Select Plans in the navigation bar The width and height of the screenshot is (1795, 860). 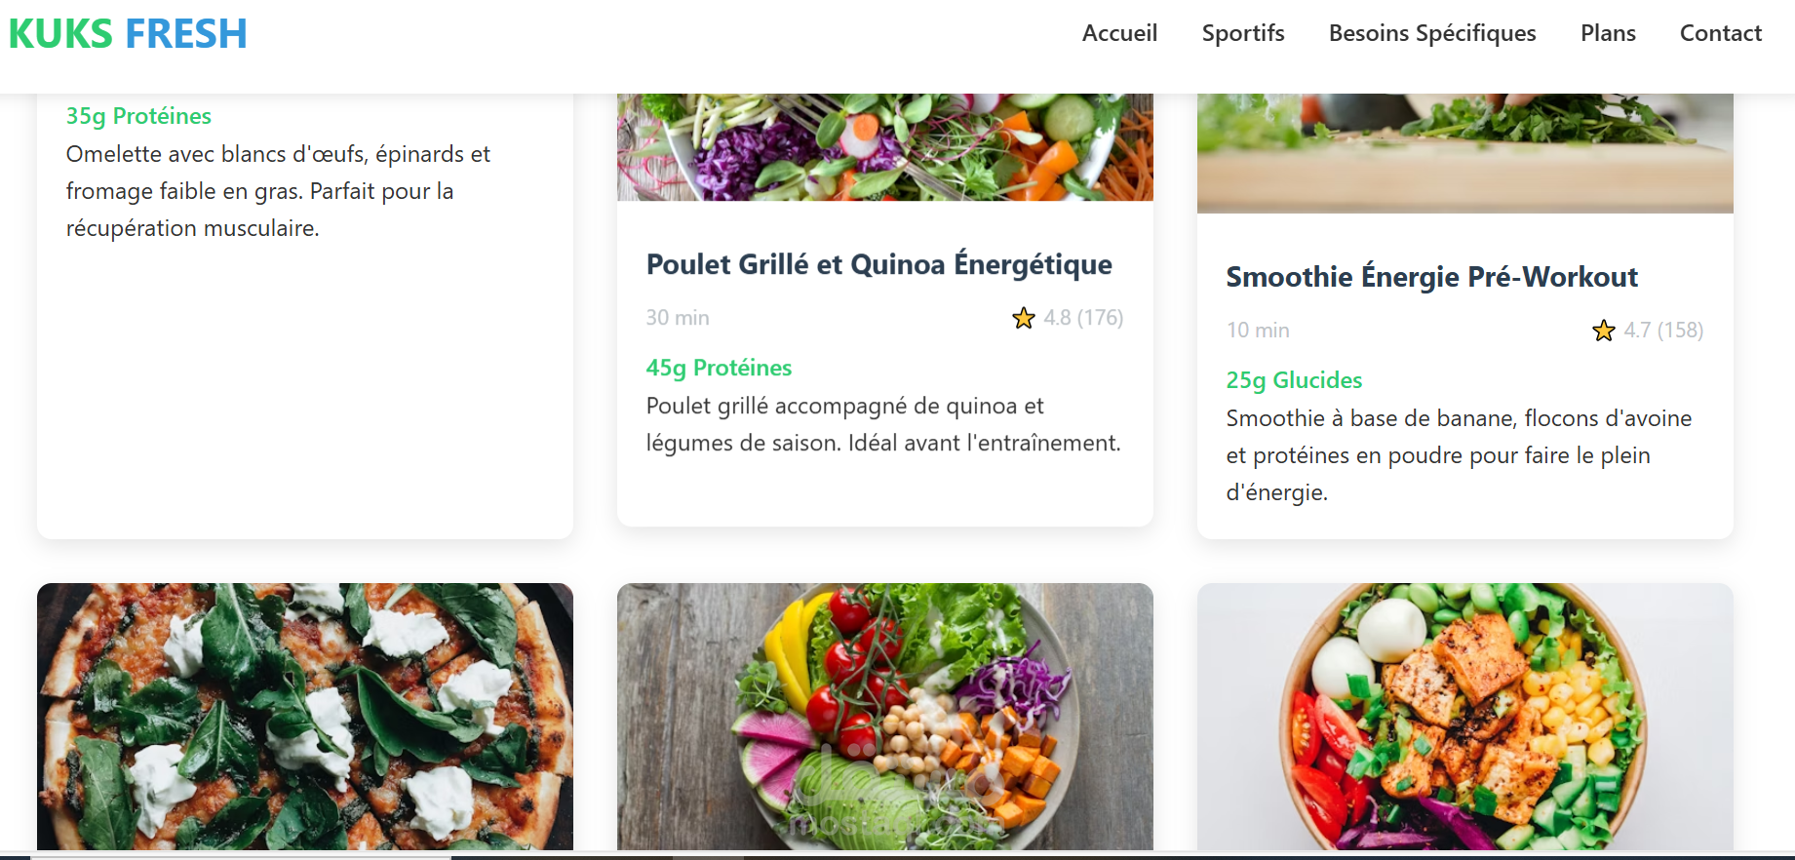[1607, 33]
